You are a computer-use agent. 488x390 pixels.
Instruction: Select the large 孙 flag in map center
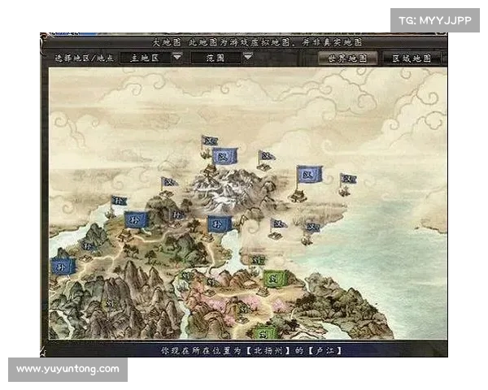pyautogui.click(x=220, y=224)
